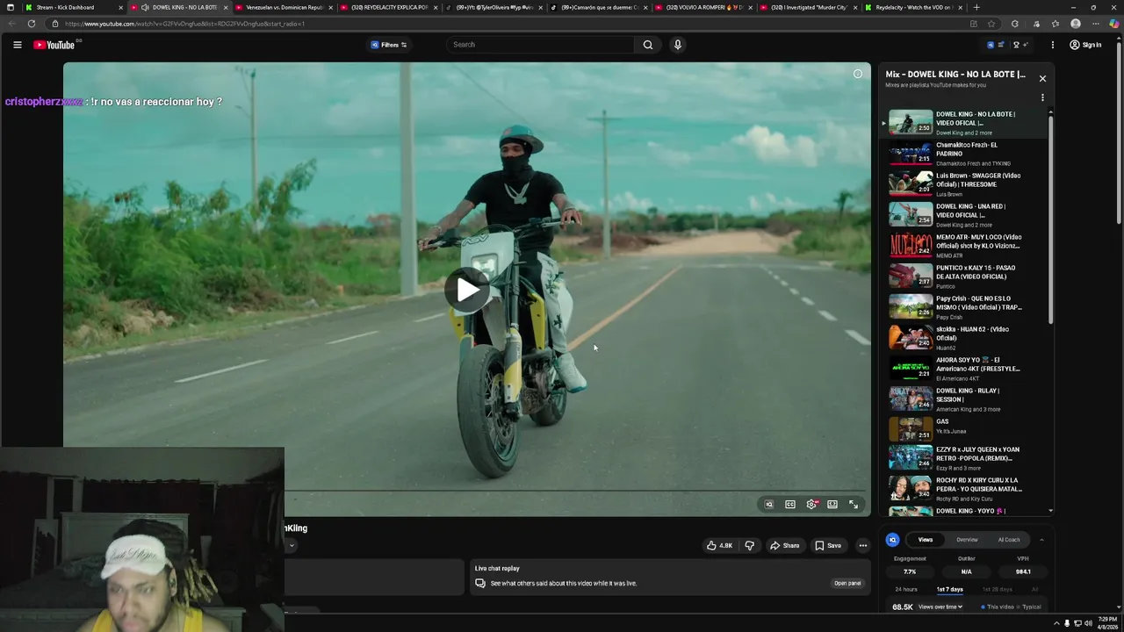Click the blue vidIQ search icon in header
The width and height of the screenshot is (1124, 632).
[991, 45]
